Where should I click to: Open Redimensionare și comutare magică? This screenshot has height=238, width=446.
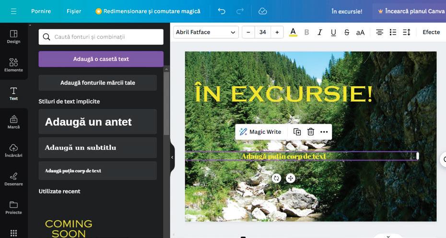[148, 12]
